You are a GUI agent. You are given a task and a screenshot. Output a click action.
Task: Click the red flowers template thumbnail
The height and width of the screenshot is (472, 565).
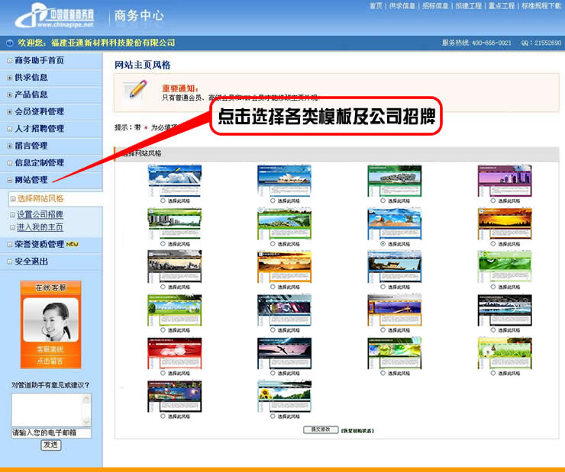click(175, 353)
